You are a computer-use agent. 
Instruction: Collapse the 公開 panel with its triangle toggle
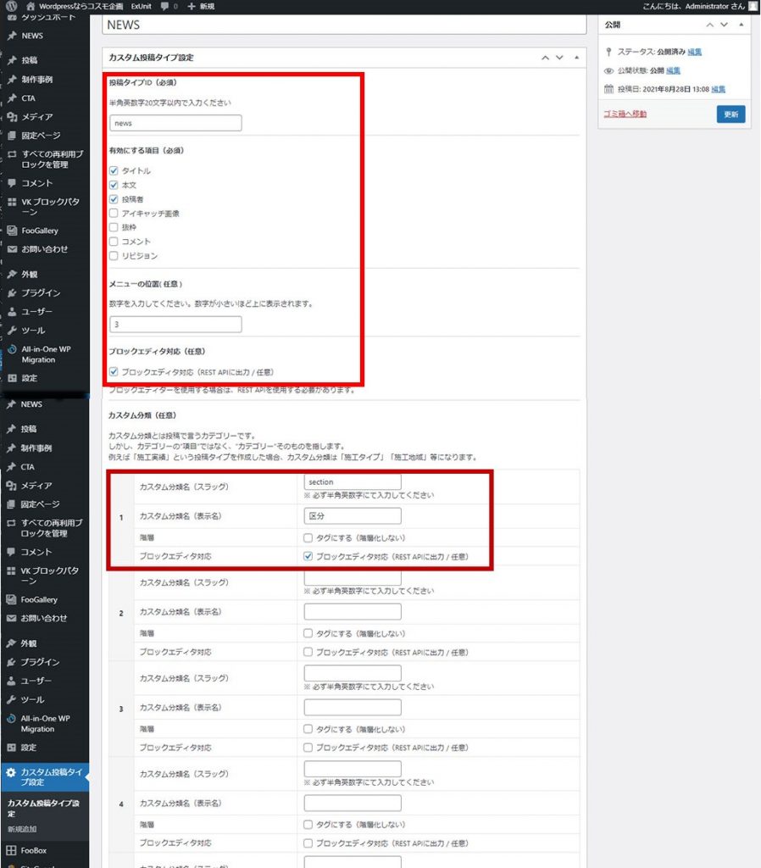pyautogui.click(x=742, y=26)
